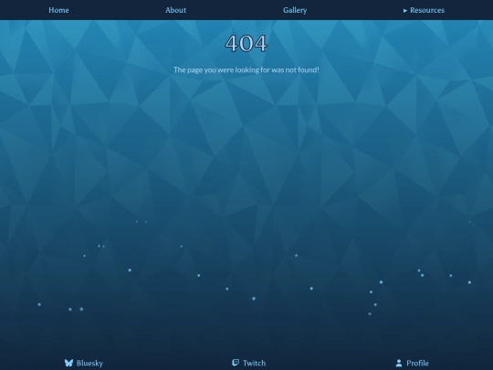
Task: Go to the Home page
Action: [x=58, y=10]
